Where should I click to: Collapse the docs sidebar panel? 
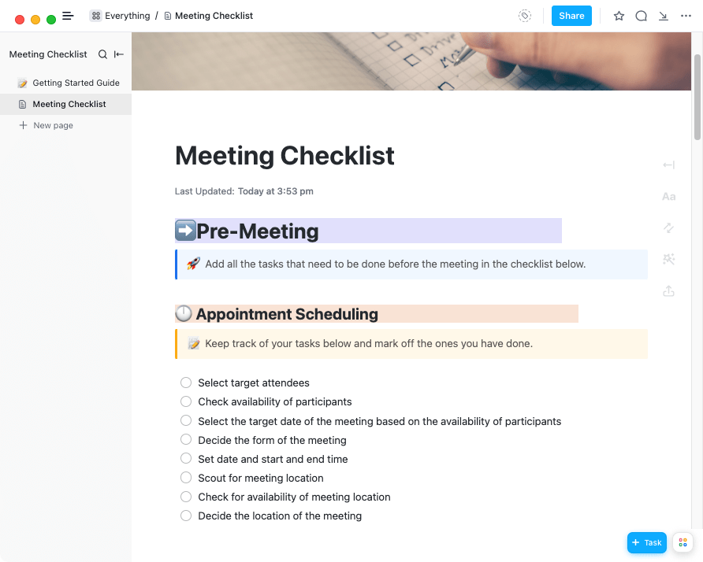(x=119, y=54)
